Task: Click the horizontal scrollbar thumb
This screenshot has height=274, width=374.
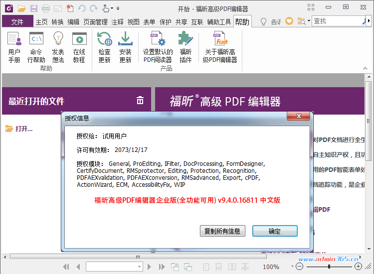Action: [x=138, y=257]
